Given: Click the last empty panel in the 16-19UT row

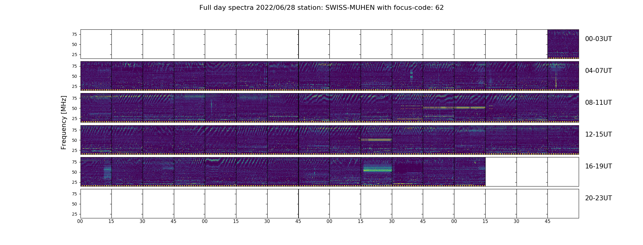Looking at the screenshot, I should click(563, 171).
